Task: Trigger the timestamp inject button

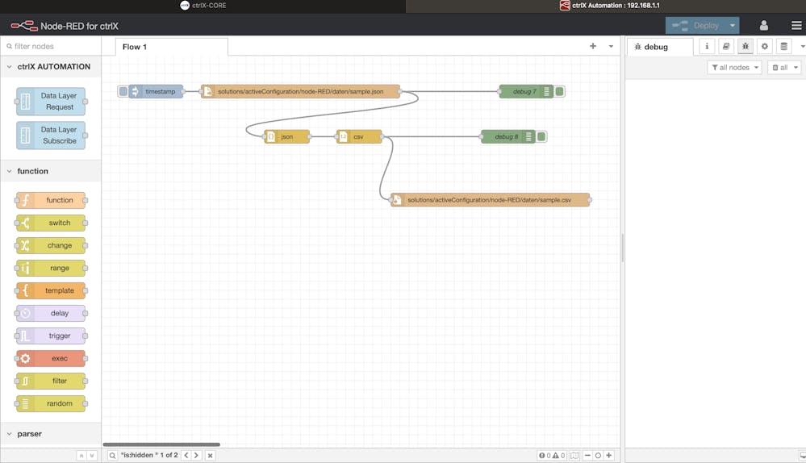Action: pos(123,91)
